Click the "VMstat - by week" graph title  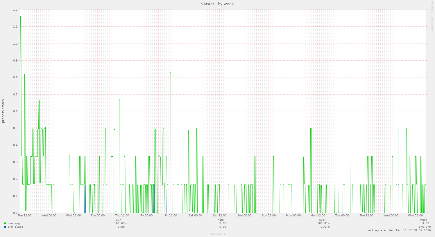(217, 4)
